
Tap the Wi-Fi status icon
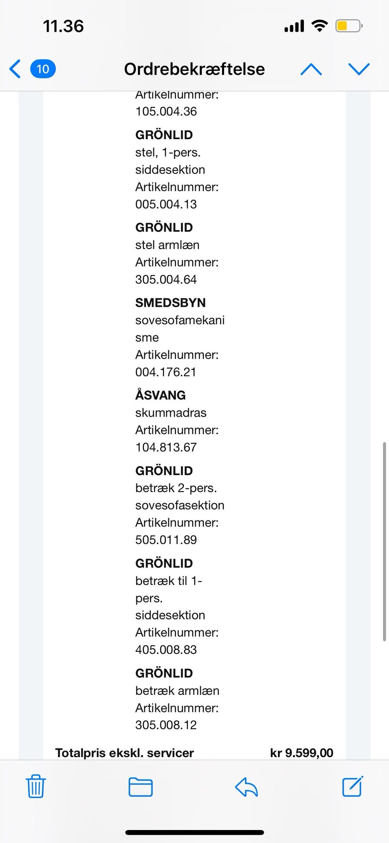point(320,26)
